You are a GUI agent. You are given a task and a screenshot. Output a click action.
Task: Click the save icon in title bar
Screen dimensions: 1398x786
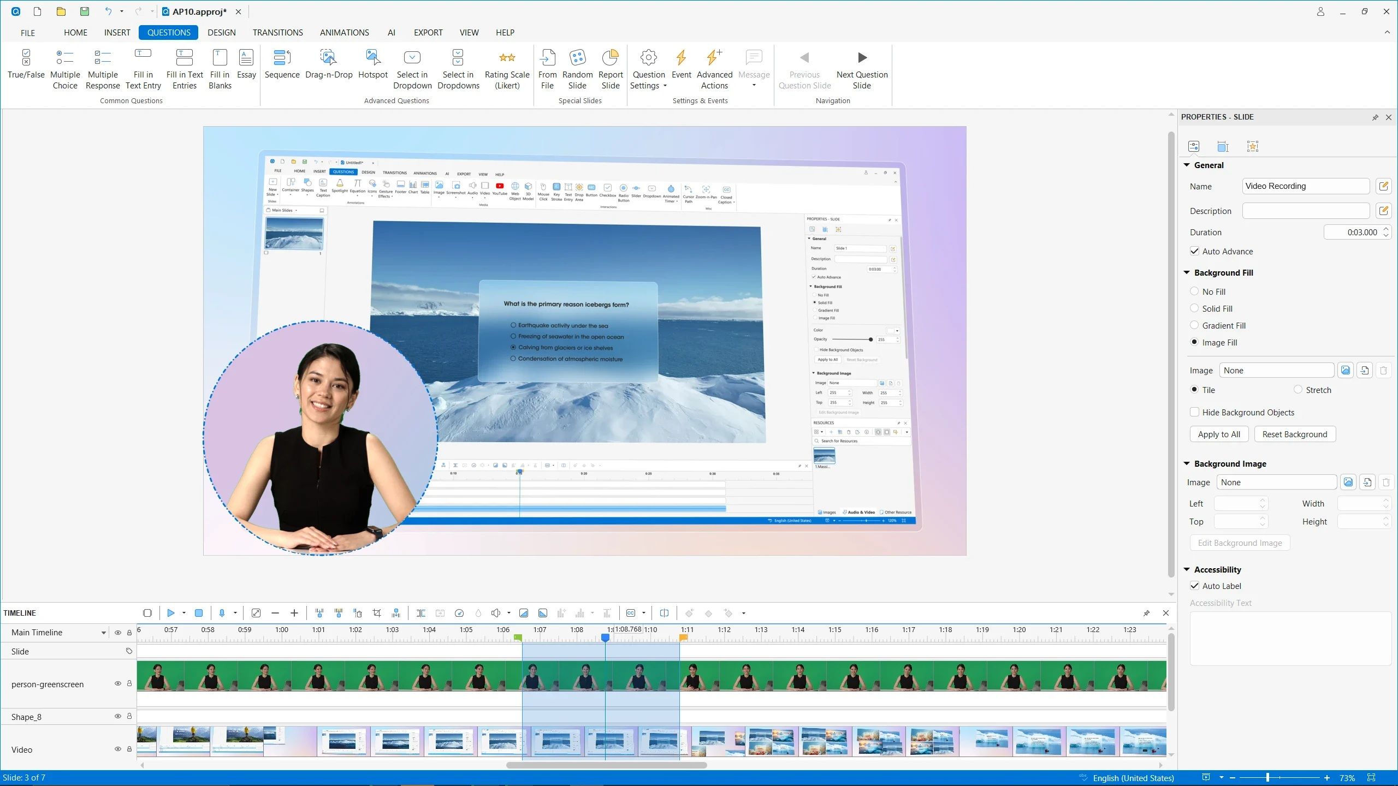tap(84, 11)
